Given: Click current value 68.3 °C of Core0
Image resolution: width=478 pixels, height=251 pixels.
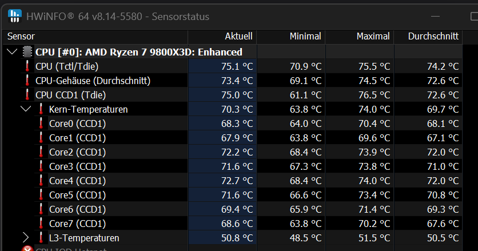Looking at the screenshot, I should pyautogui.click(x=237, y=124).
